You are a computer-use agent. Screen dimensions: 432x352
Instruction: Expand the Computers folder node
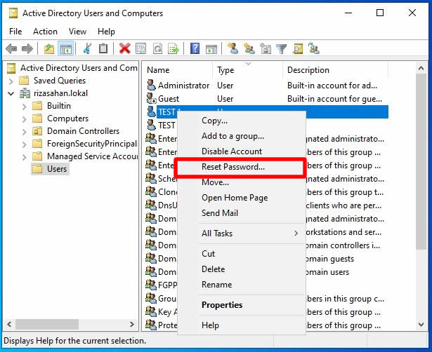tap(25, 119)
